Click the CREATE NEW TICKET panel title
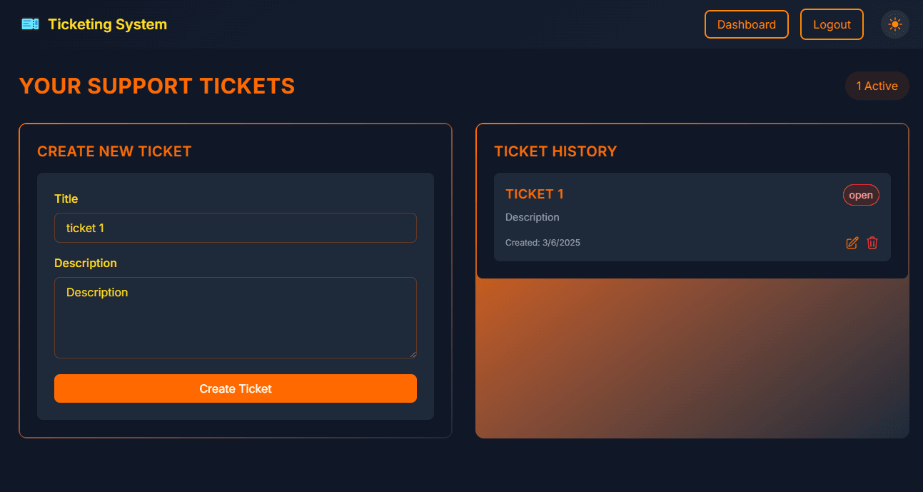923x492 pixels. coord(114,151)
